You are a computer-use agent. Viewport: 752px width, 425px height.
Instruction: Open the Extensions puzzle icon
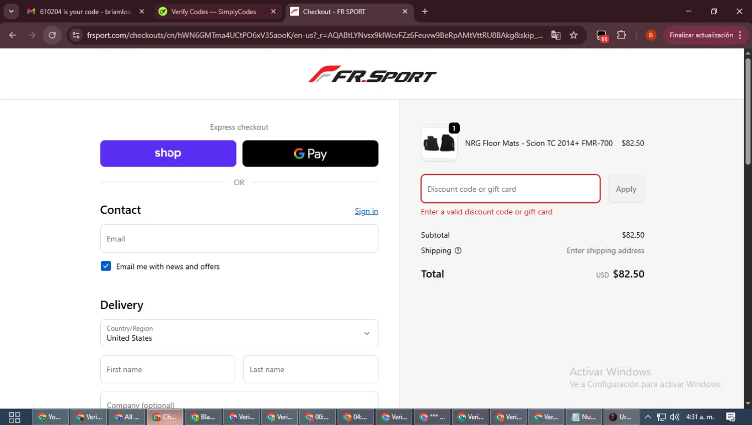(x=622, y=35)
